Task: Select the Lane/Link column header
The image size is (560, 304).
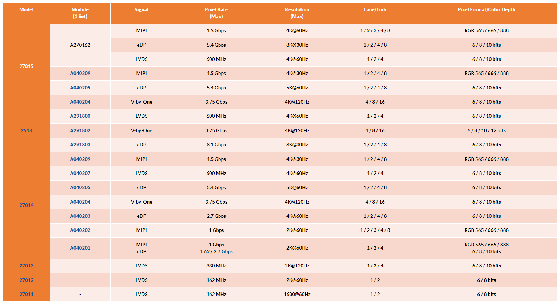Action: [x=375, y=10]
